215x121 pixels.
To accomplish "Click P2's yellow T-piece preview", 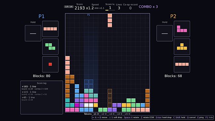I will 182,47.
